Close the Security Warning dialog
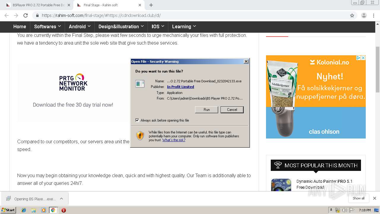This screenshot has height=214, width=380. coord(246,61)
